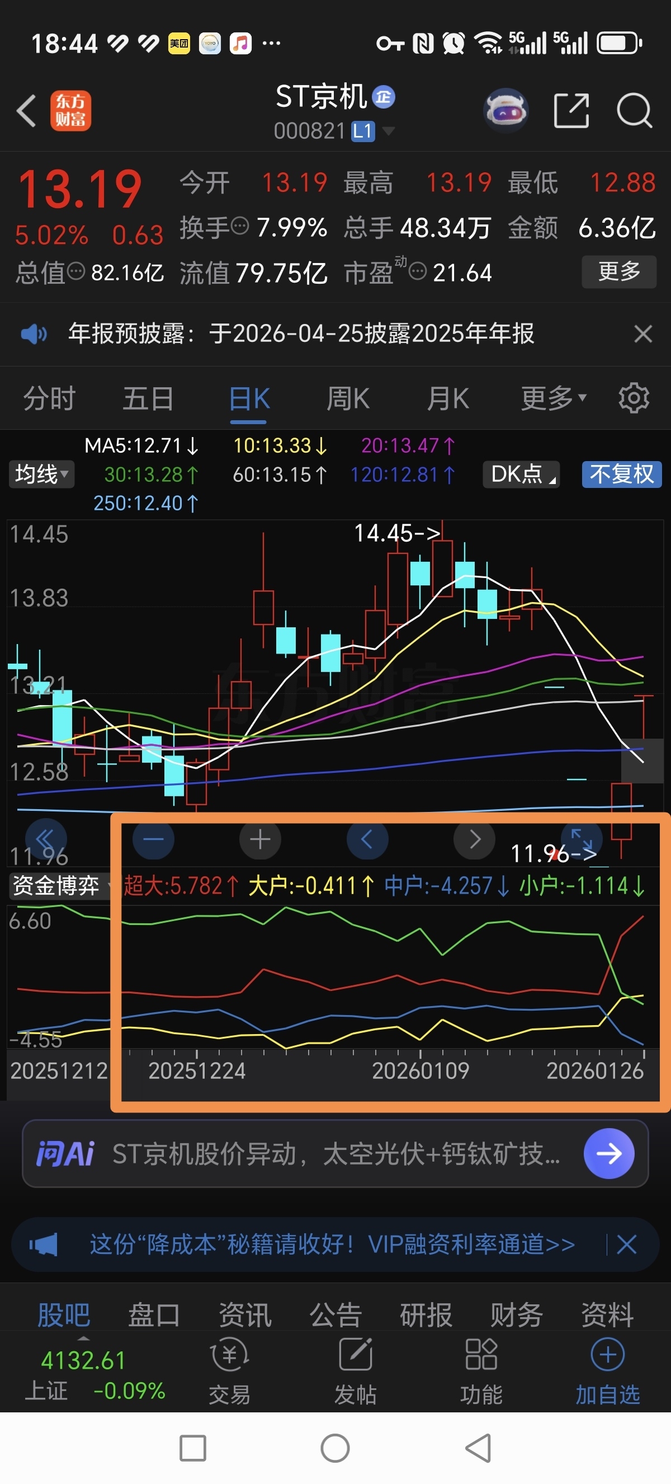Image resolution: width=671 pixels, height=1484 pixels.
Task: Tap the MA5:12.71 moving average label
Action: (x=141, y=445)
